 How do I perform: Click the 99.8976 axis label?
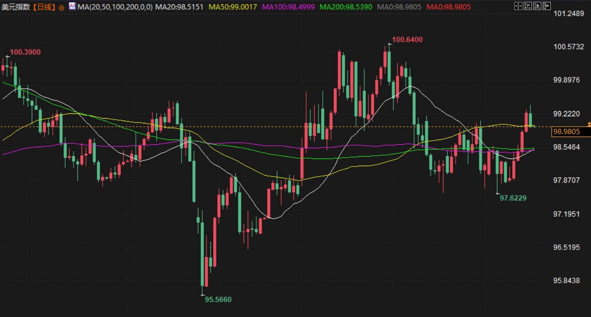click(567, 80)
